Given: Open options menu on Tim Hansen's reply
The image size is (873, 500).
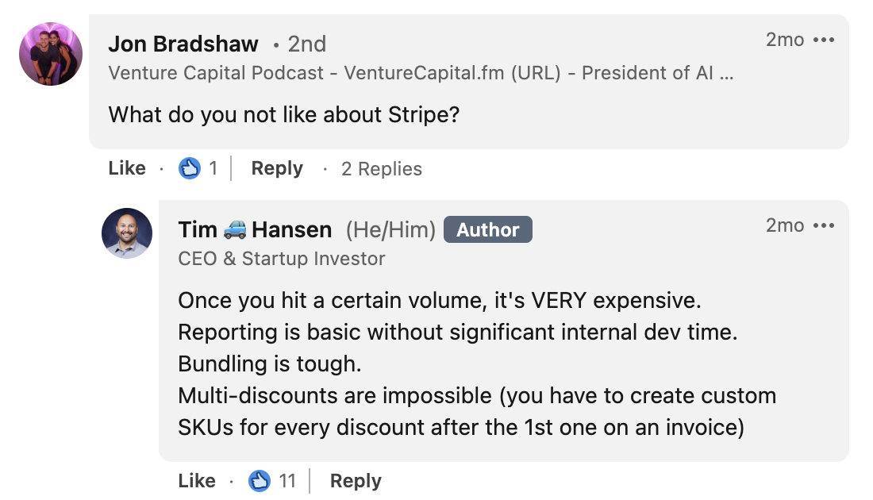Looking at the screenshot, I should click(825, 225).
